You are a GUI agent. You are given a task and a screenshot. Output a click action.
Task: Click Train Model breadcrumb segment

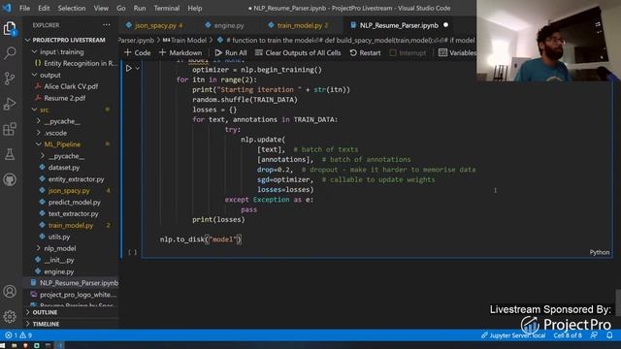[x=185, y=40]
